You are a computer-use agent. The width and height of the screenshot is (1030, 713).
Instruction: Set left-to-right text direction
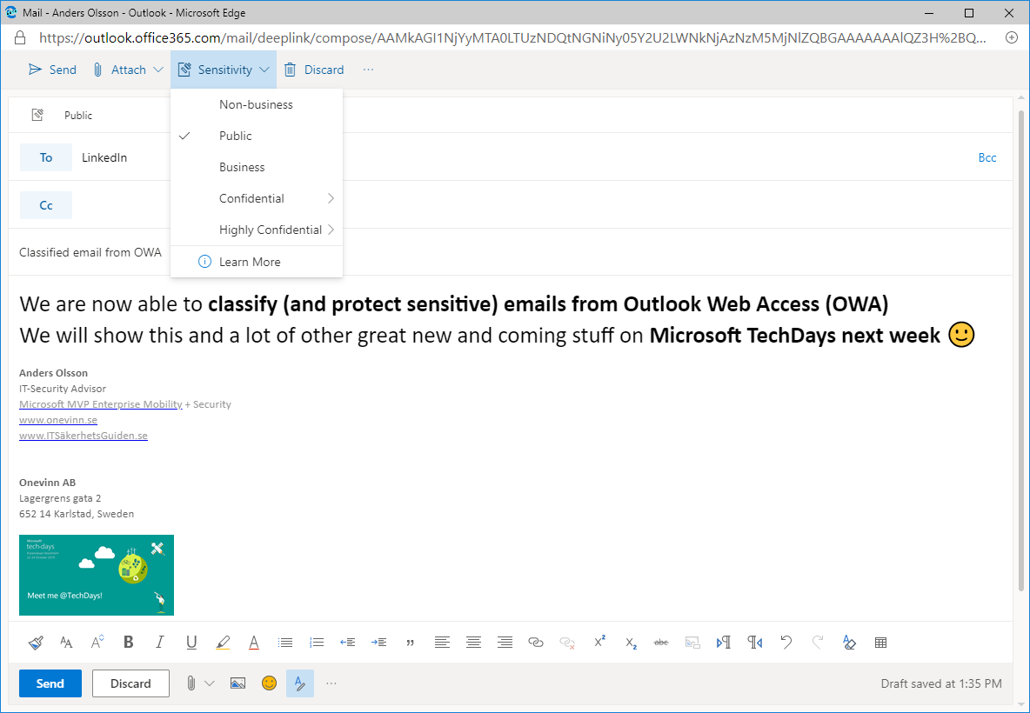click(724, 643)
